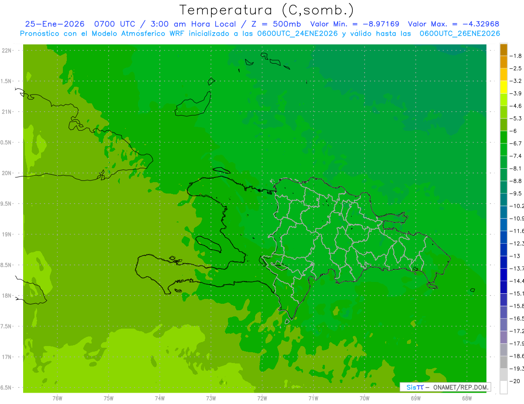This screenshot has height=404, width=524.
Task: Click the validity stamp '0600UTC_26ENE2026'
Action: point(459,34)
